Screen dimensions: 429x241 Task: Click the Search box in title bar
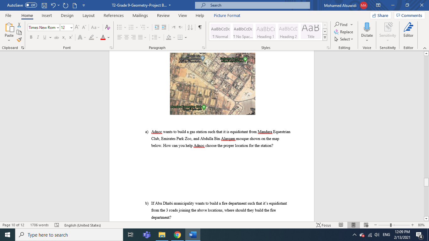[x=252, y=5]
